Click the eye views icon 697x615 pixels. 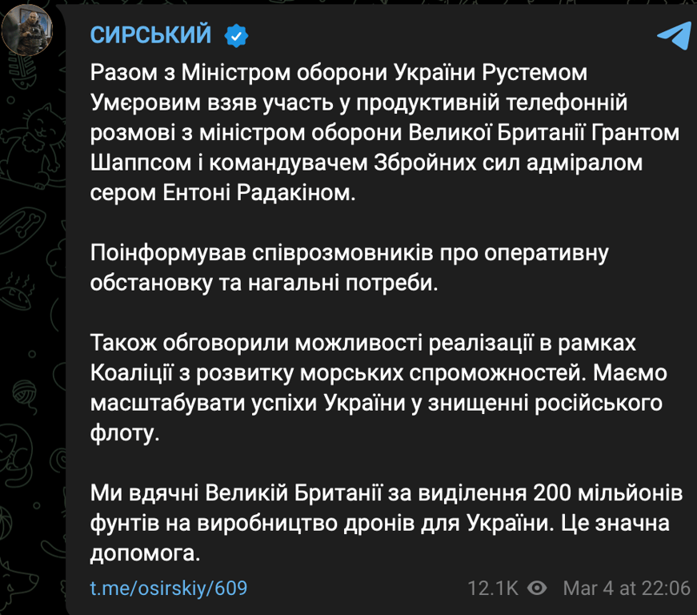pos(538,589)
